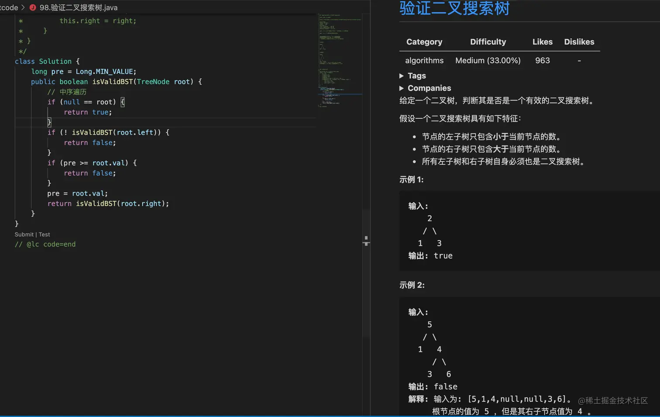The height and width of the screenshot is (417, 660).
Task: Click the Category column header
Action: click(424, 42)
